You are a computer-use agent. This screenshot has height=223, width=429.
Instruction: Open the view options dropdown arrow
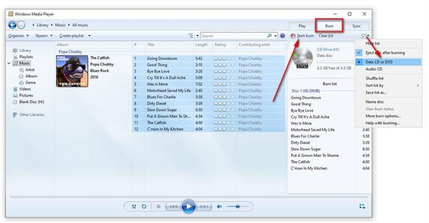coord(197,35)
